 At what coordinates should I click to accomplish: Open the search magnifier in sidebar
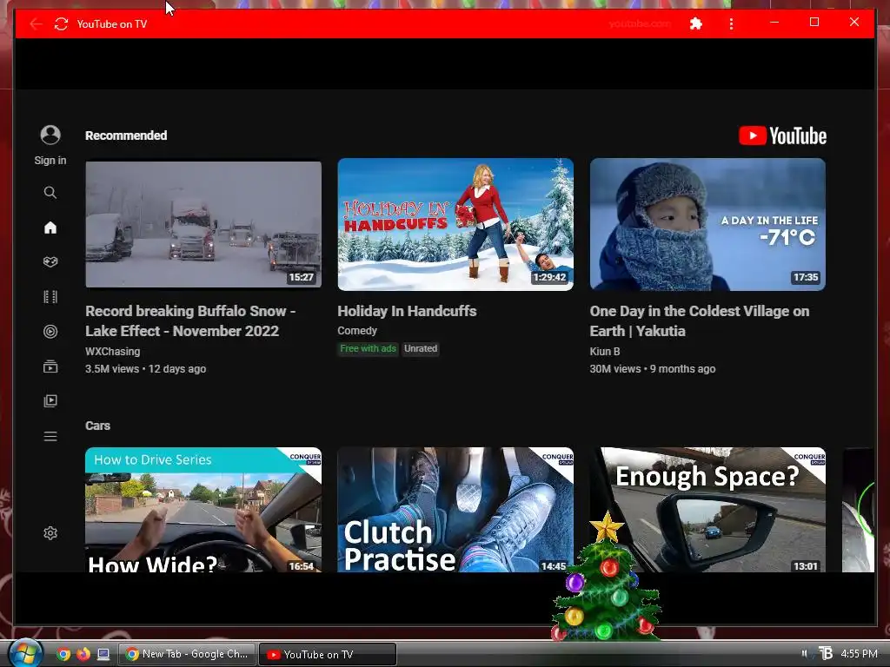tap(50, 192)
